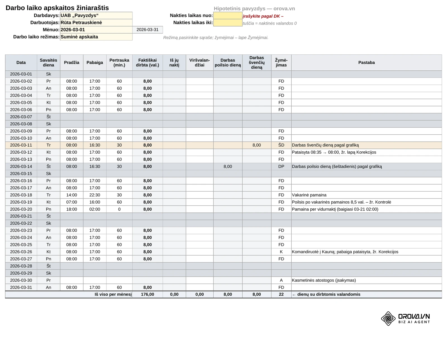Select the date cell 2026-03-01
447x337 pixels.
21,74
